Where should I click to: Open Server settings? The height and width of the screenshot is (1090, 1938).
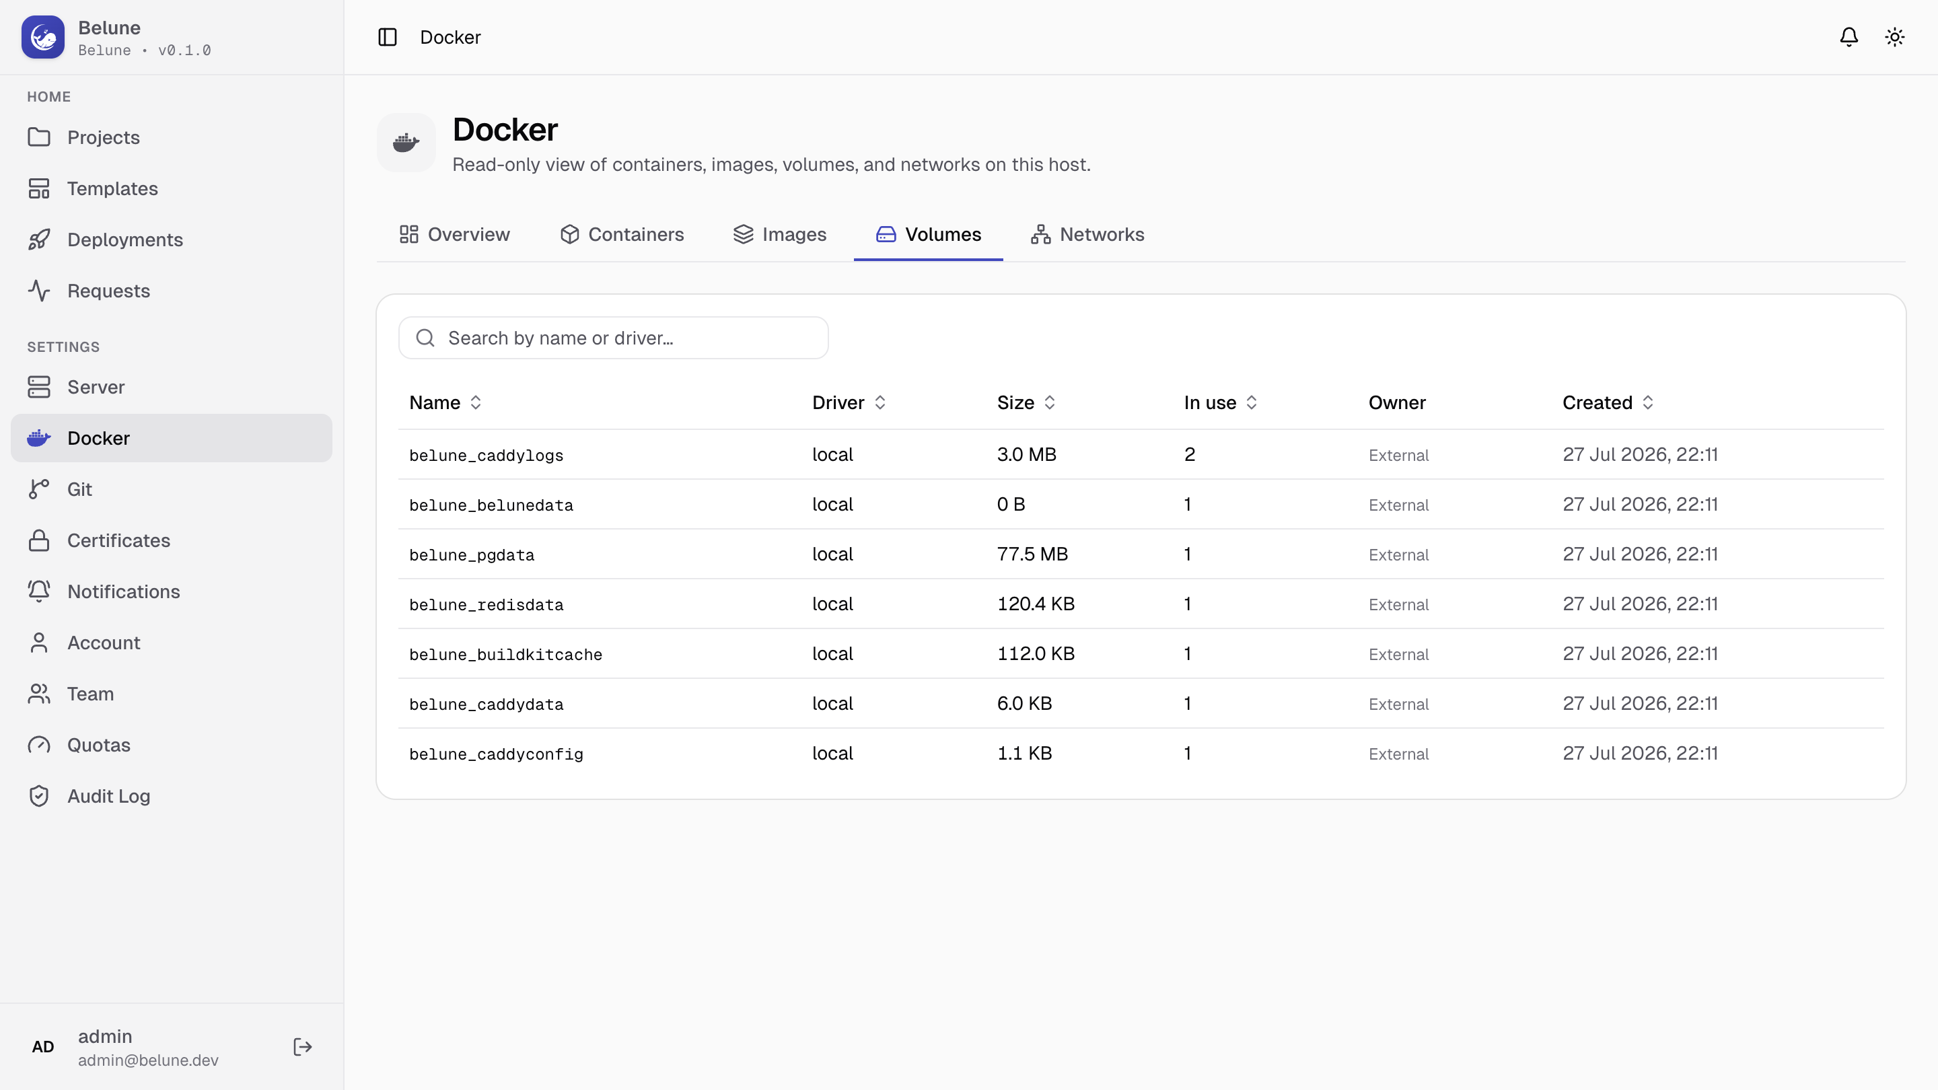[x=172, y=387]
